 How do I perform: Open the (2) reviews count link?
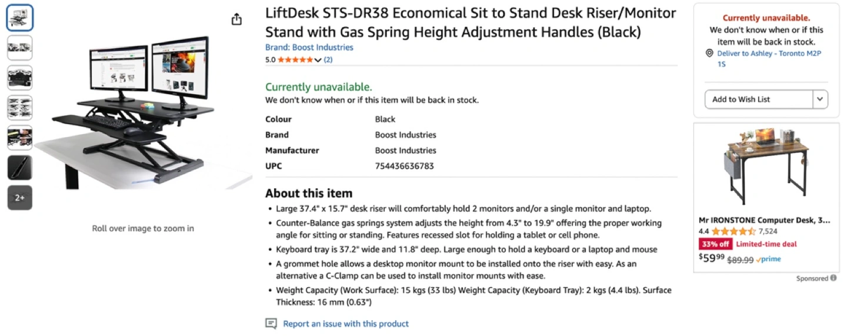pos(328,59)
